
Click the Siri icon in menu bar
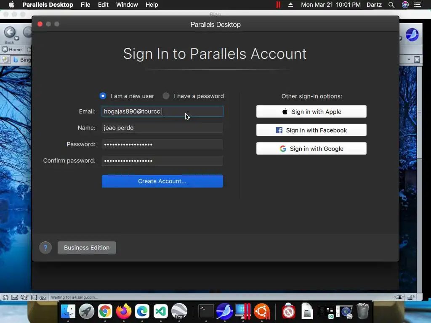pyautogui.click(x=405, y=5)
